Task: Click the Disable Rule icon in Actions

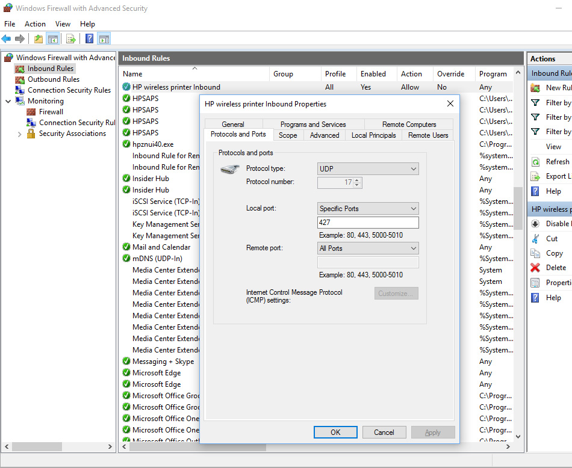Action: point(535,224)
